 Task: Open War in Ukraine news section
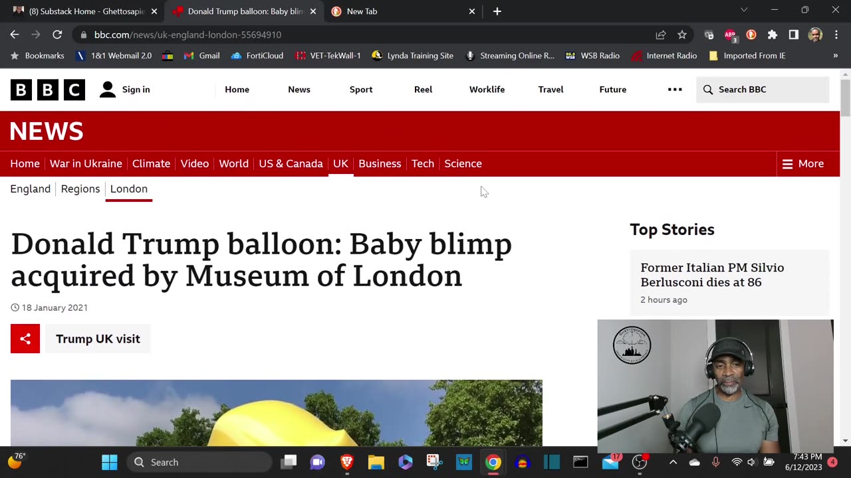click(86, 163)
